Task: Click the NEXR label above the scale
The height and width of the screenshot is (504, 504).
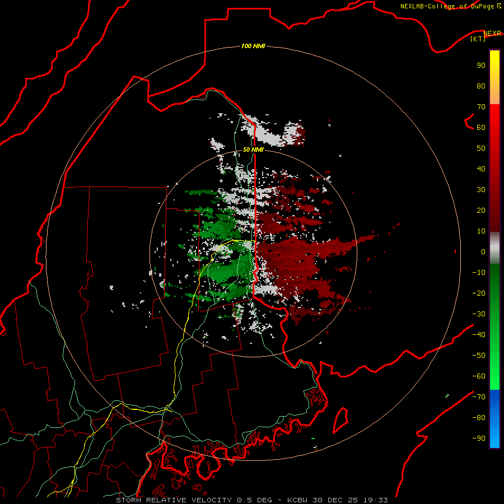Action: (x=492, y=34)
